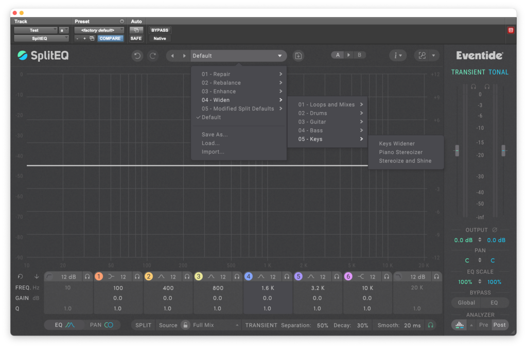The image size is (527, 348).
Task: Toggle the Global bypass button
Action: coord(466,303)
